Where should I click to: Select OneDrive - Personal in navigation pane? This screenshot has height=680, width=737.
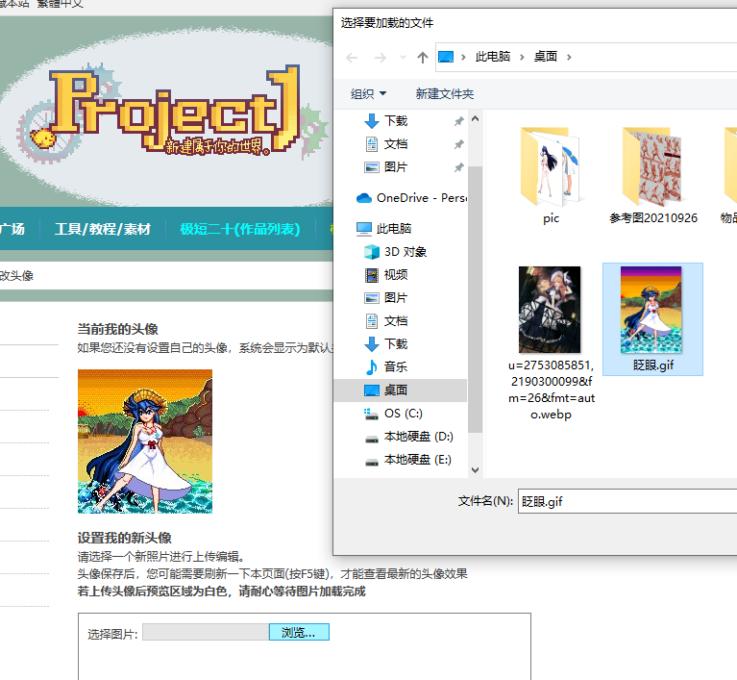pos(411,198)
